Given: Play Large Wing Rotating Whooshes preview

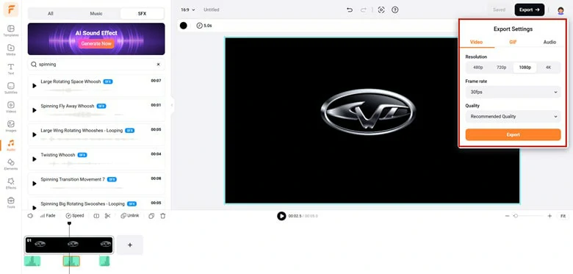Looking at the screenshot, I should (x=35, y=134).
